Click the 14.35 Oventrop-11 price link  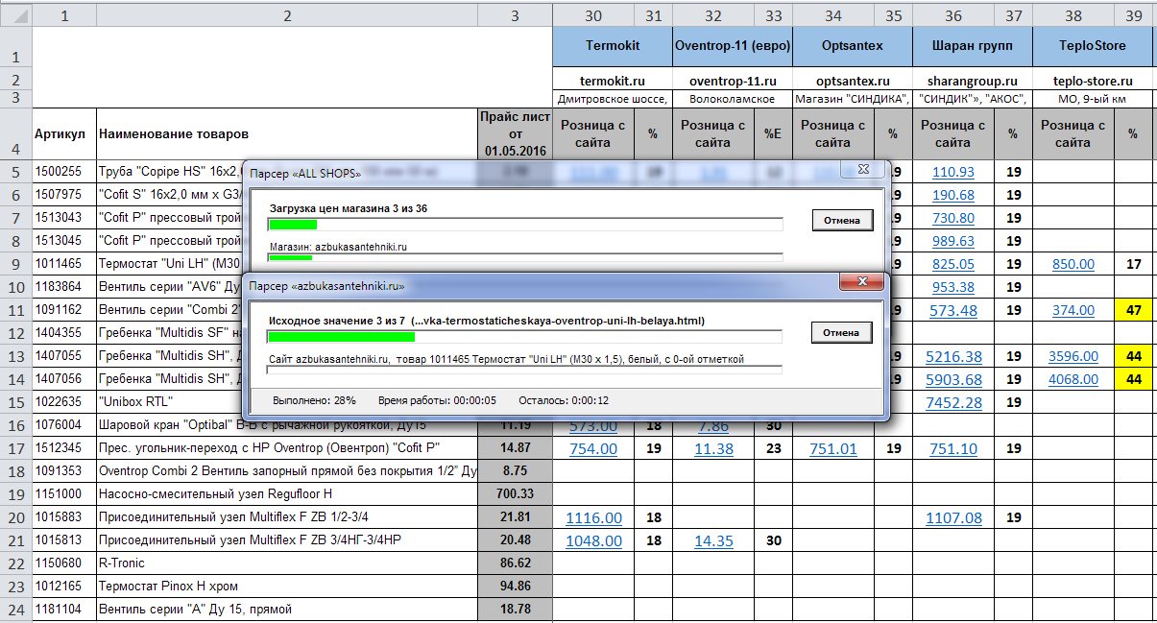pyautogui.click(x=712, y=540)
